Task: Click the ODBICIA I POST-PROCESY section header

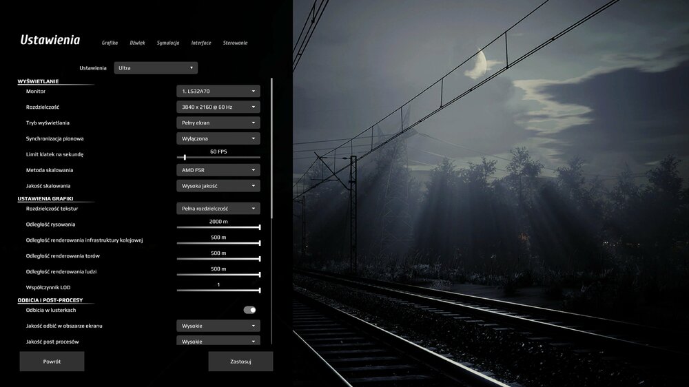Action: point(50,300)
